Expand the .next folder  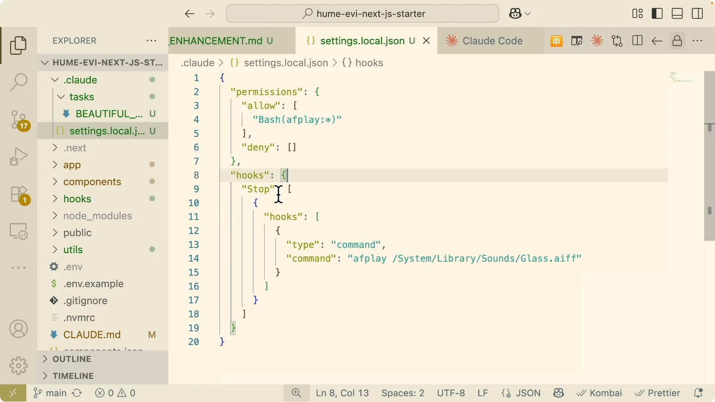103,148
